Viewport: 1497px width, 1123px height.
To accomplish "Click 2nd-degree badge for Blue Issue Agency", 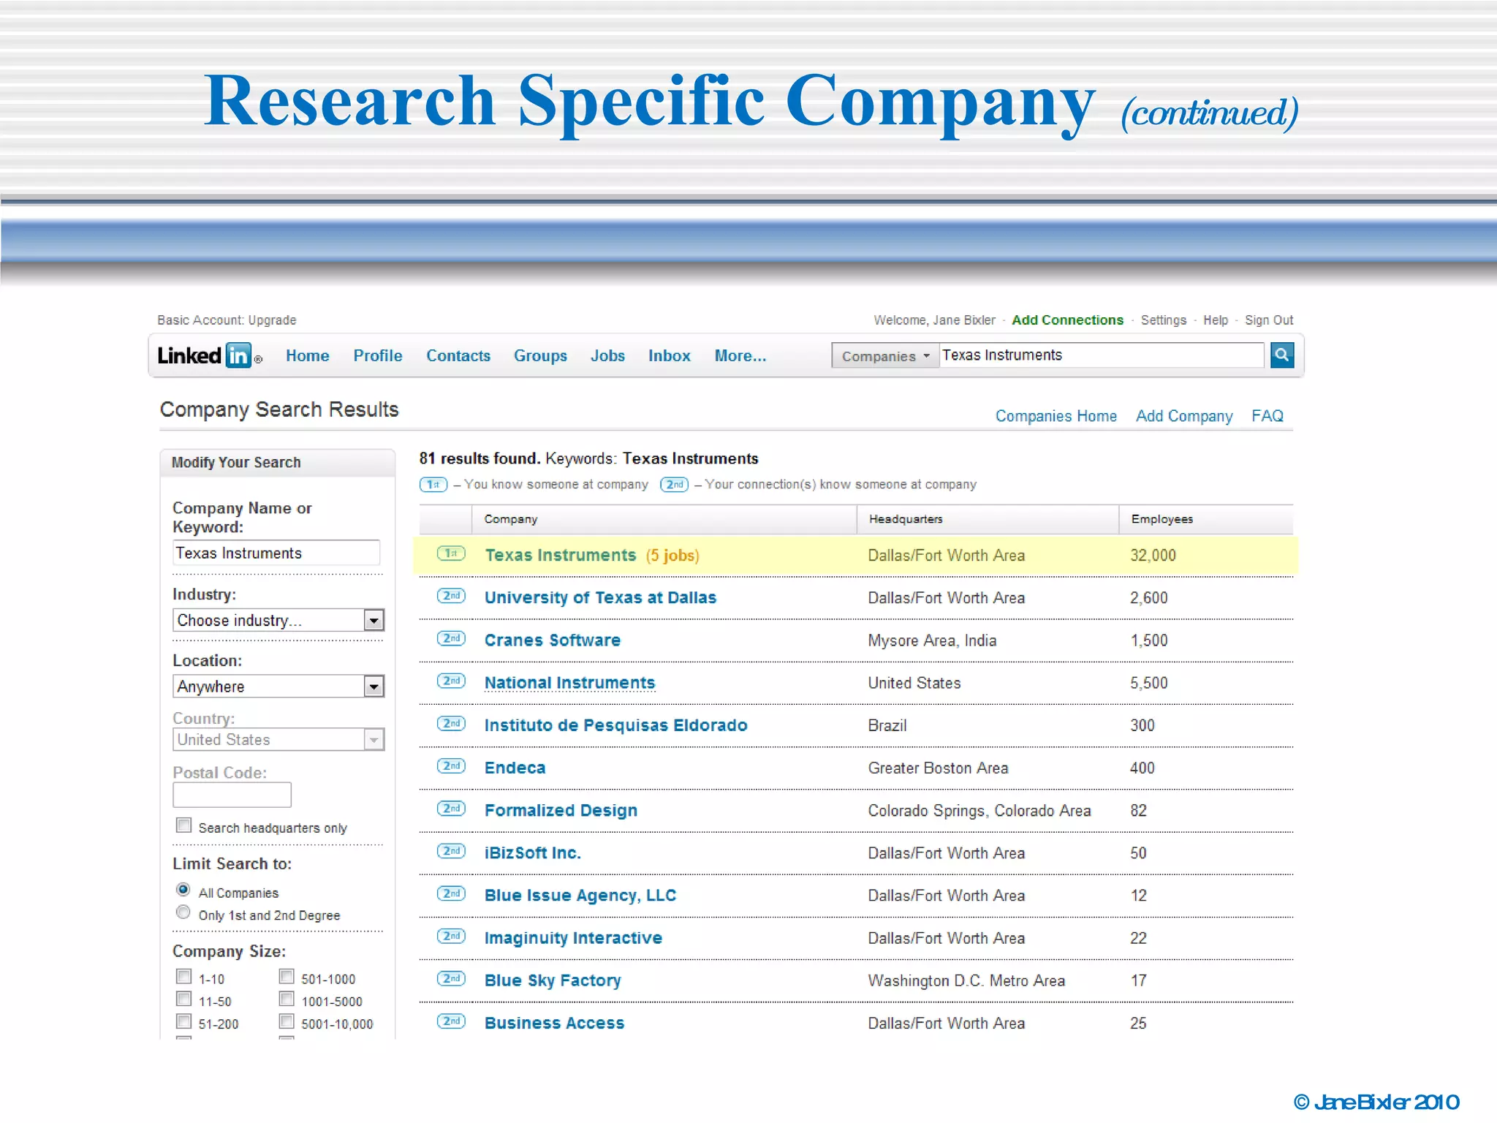I will point(451,893).
